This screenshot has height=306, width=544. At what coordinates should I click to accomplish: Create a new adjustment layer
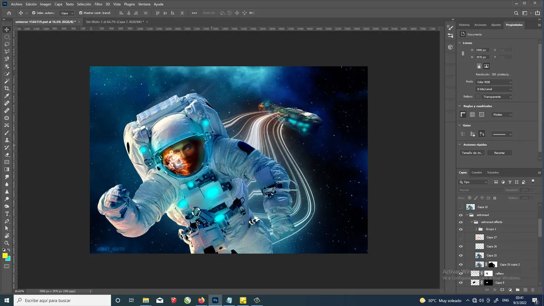pyautogui.click(x=510, y=290)
